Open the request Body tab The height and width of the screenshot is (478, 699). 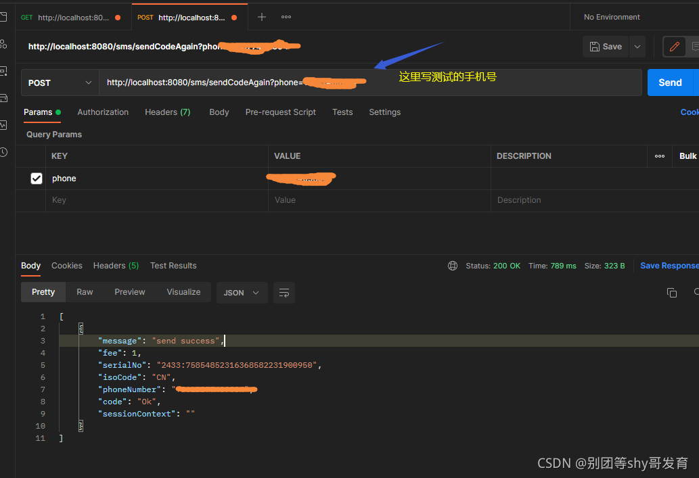pyautogui.click(x=219, y=112)
